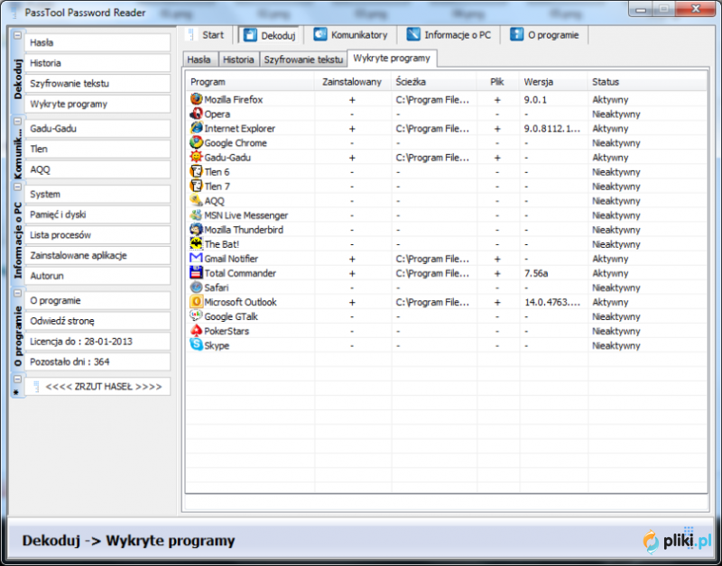Click Historia in the sidebar
Image resolution: width=722 pixels, height=566 pixels.
tap(97, 63)
